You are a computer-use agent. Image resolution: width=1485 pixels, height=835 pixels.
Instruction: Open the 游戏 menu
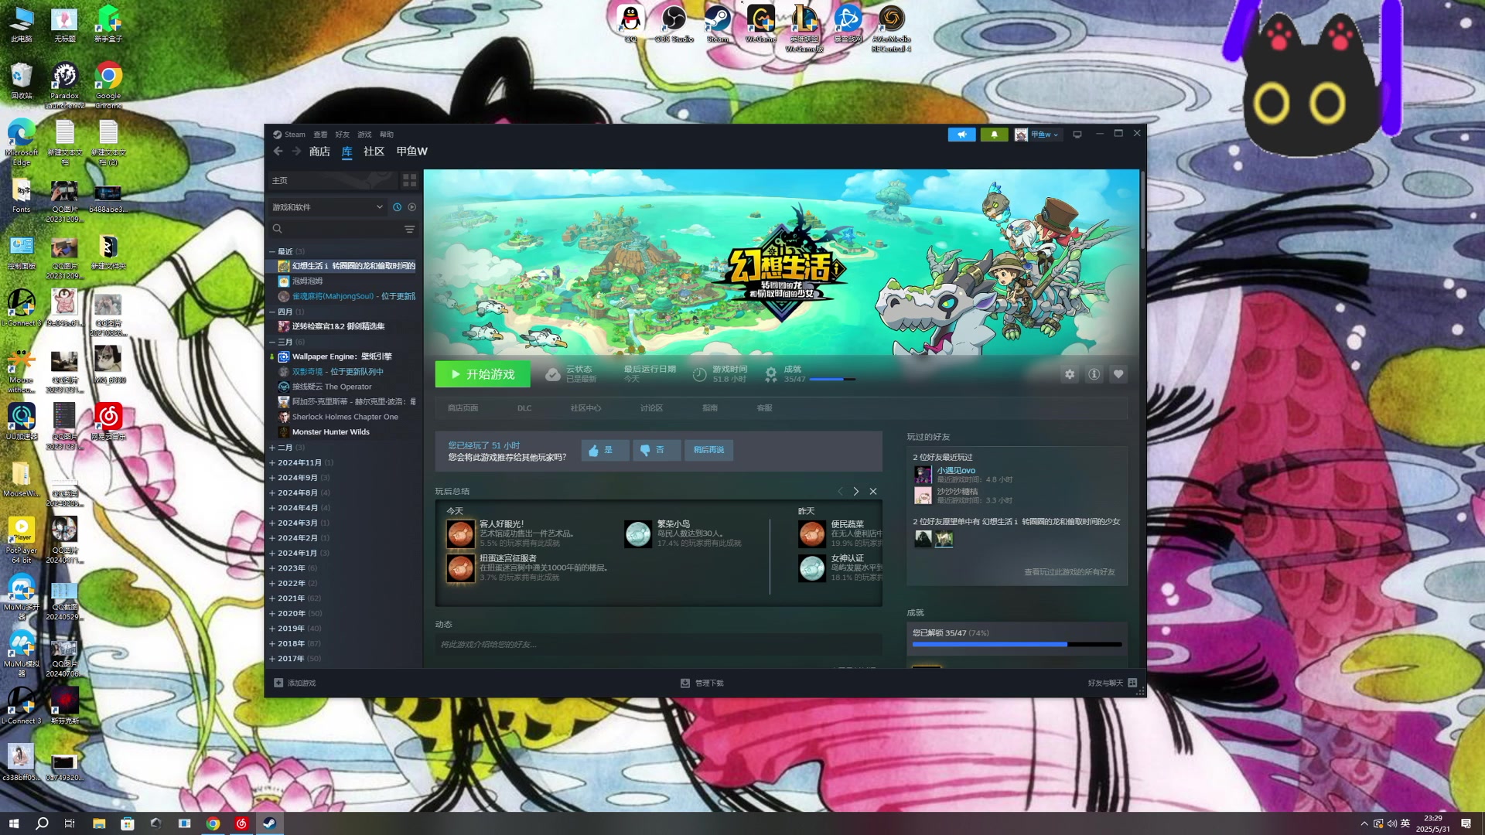(x=364, y=135)
